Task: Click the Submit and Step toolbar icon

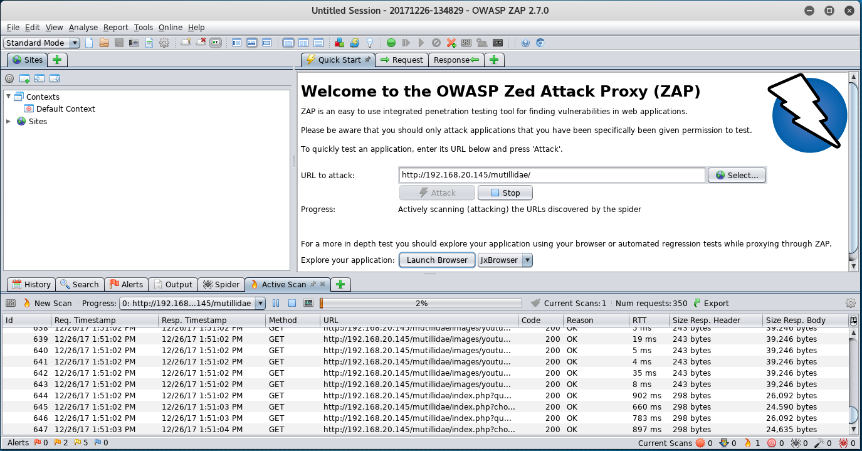Action: tap(406, 43)
